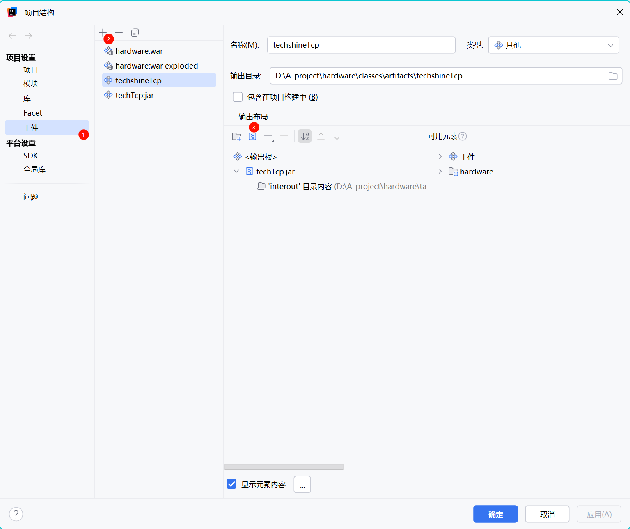Open the SDK platform settings

tap(31, 156)
